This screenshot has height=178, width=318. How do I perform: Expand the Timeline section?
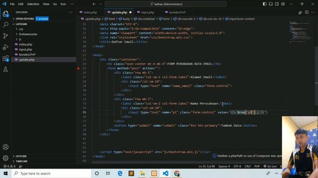pyautogui.click(x=44, y=161)
